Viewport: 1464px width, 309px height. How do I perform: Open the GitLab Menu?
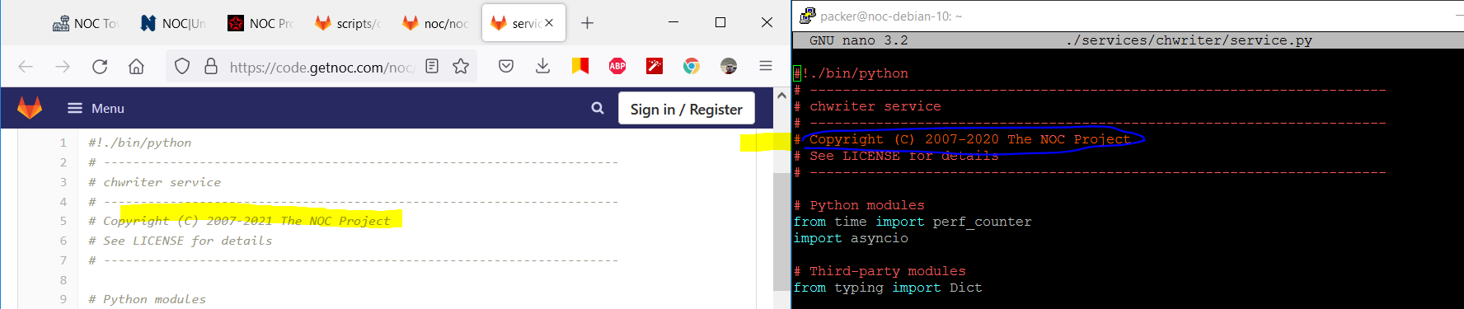[x=96, y=108]
